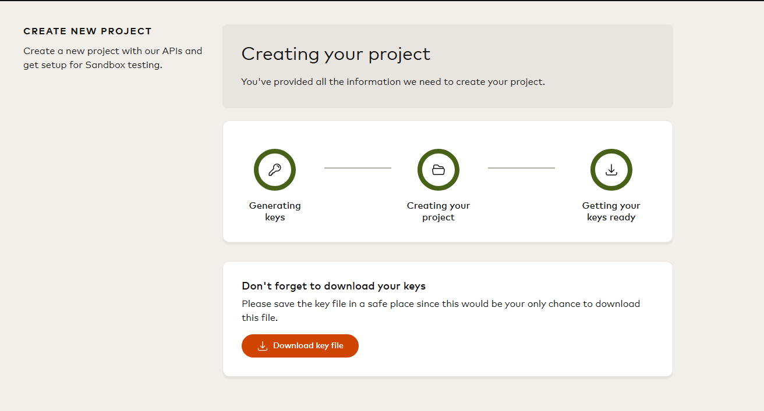Viewport: 764px width, 411px height.
Task: Click the download arrow inside the orange button
Action: pos(263,346)
